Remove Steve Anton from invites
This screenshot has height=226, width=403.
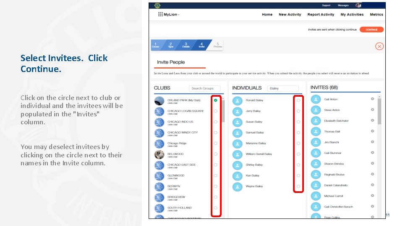tap(372, 109)
